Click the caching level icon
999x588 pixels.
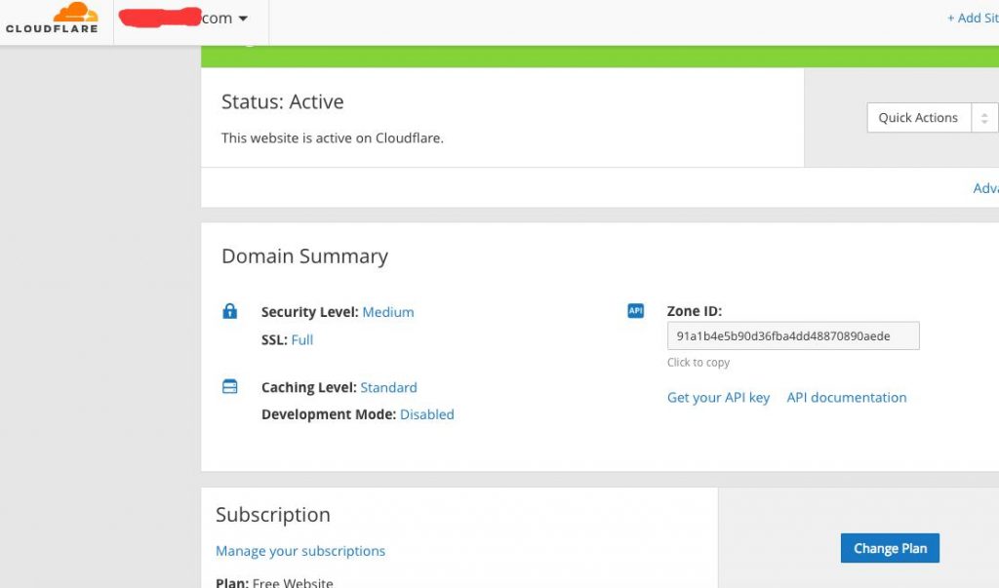(x=229, y=387)
